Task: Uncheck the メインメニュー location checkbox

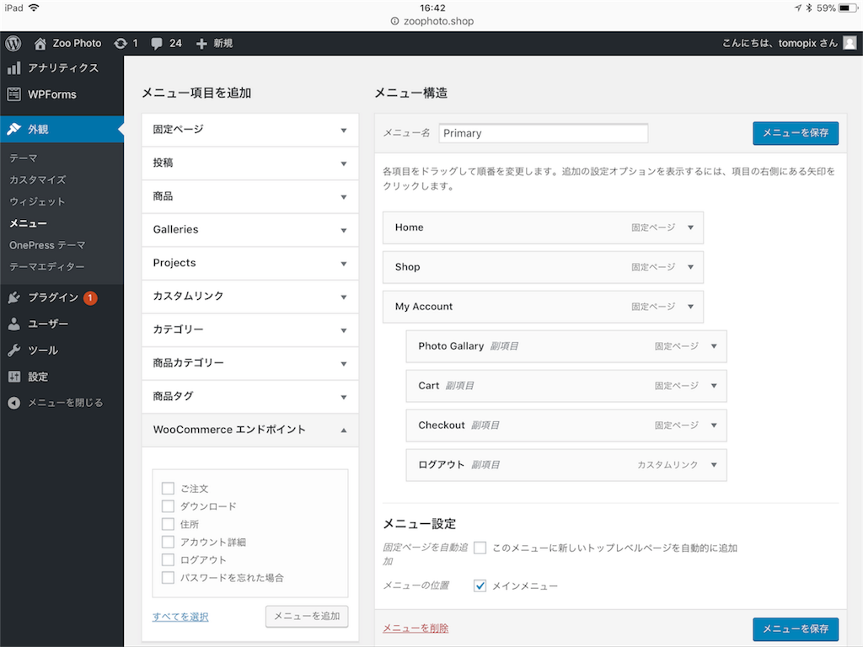Action: click(x=480, y=586)
